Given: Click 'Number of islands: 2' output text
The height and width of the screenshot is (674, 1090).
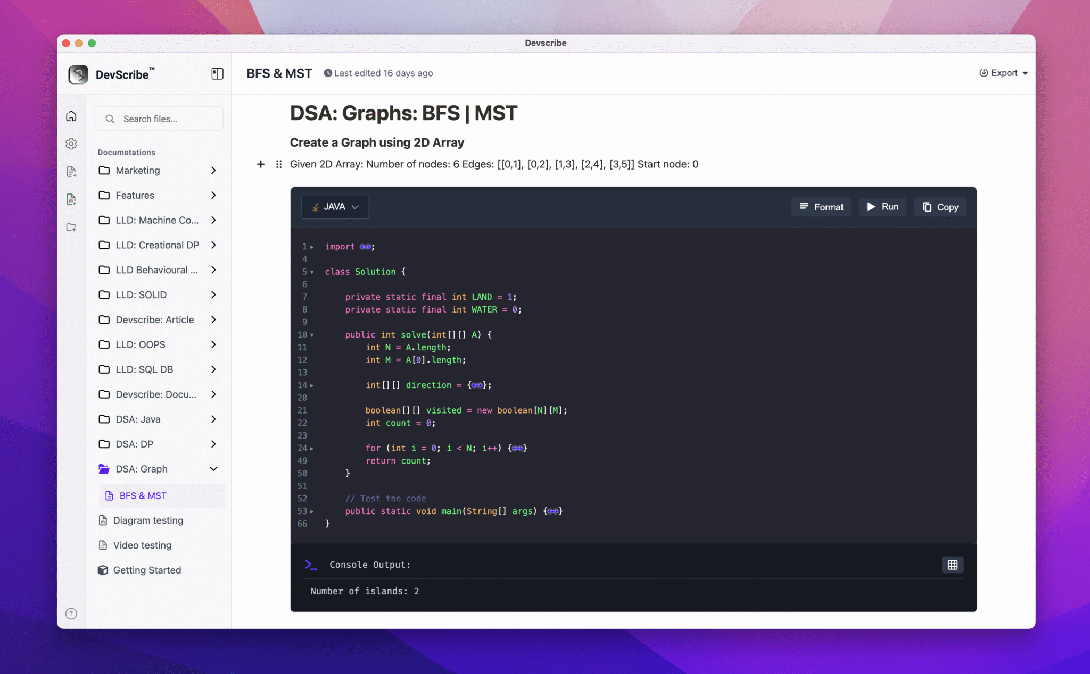Looking at the screenshot, I should tap(365, 591).
